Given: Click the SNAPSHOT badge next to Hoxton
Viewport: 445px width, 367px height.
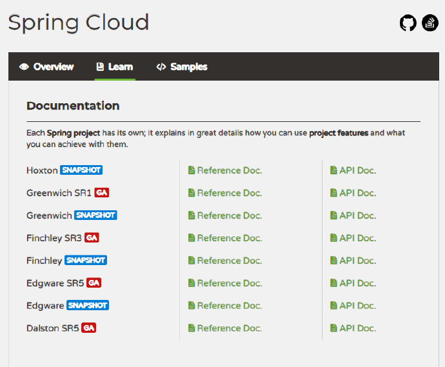Looking at the screenshot, I should pyautogui.click(x=81, y=170).
